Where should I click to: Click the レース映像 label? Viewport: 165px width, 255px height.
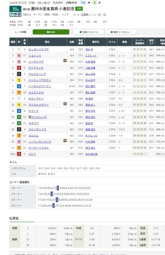(x=21, y=32)
